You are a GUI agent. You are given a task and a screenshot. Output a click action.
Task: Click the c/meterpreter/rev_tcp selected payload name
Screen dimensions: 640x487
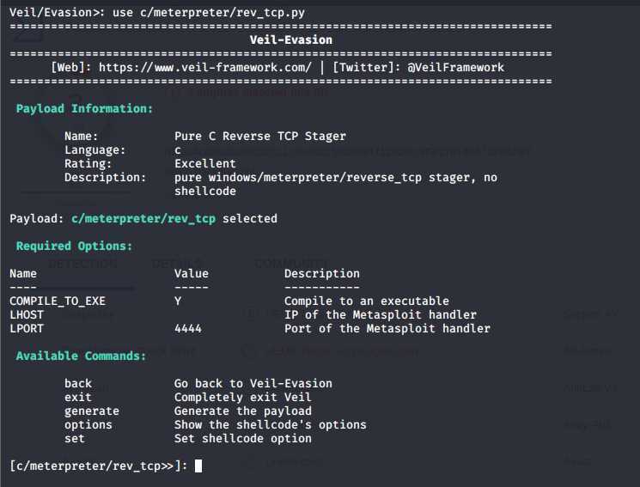(143, 219)
